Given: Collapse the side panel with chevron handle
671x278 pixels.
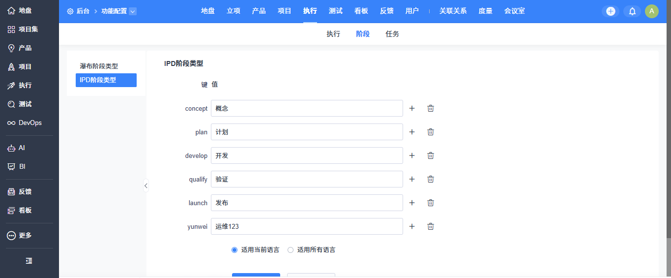Looking at the screenshot, I should click(146, 185).
